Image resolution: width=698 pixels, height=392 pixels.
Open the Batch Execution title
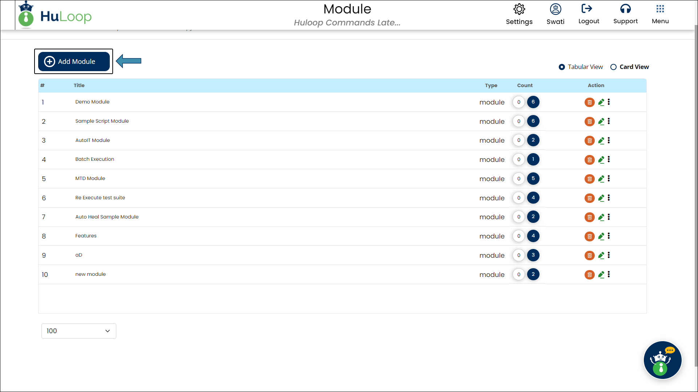point(95,159)
